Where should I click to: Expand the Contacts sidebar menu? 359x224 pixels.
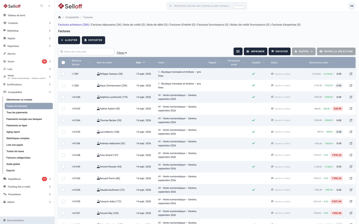(x=27, y=23)
